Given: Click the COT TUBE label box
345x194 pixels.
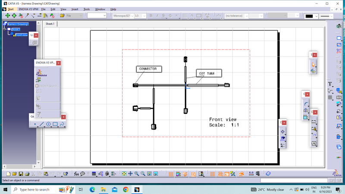Looking at the screenshot, I should tap(209, 73).
